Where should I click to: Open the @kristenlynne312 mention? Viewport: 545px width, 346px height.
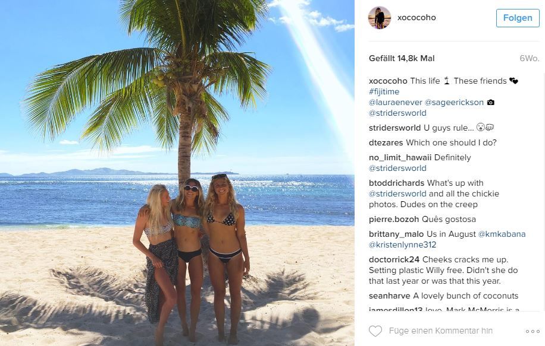pos(402,245)
